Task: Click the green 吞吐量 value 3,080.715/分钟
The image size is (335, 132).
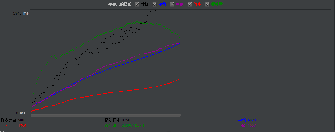Action: [x=134, y=126]
